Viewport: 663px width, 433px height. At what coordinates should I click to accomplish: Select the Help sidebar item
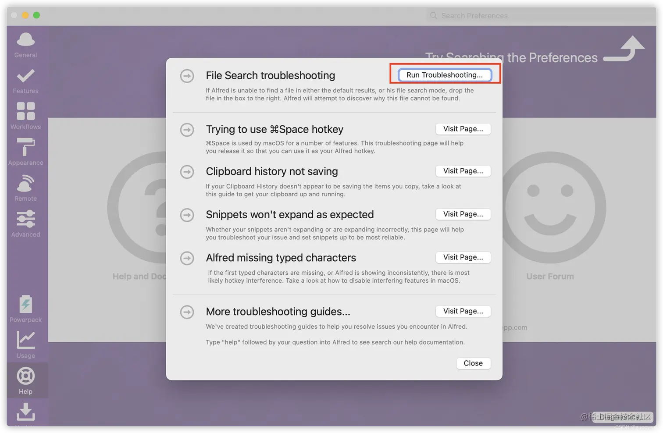(25, 381)
